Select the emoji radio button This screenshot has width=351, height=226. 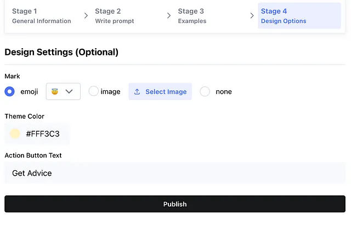(10, 91)
